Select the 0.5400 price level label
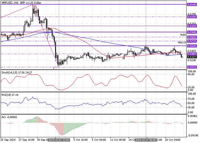 coord(192,54)
